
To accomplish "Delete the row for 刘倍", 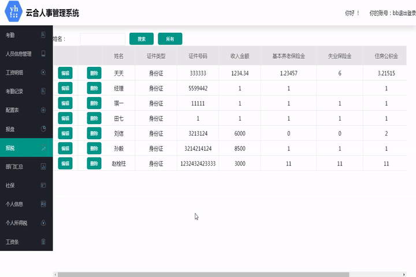I will 94,133.
